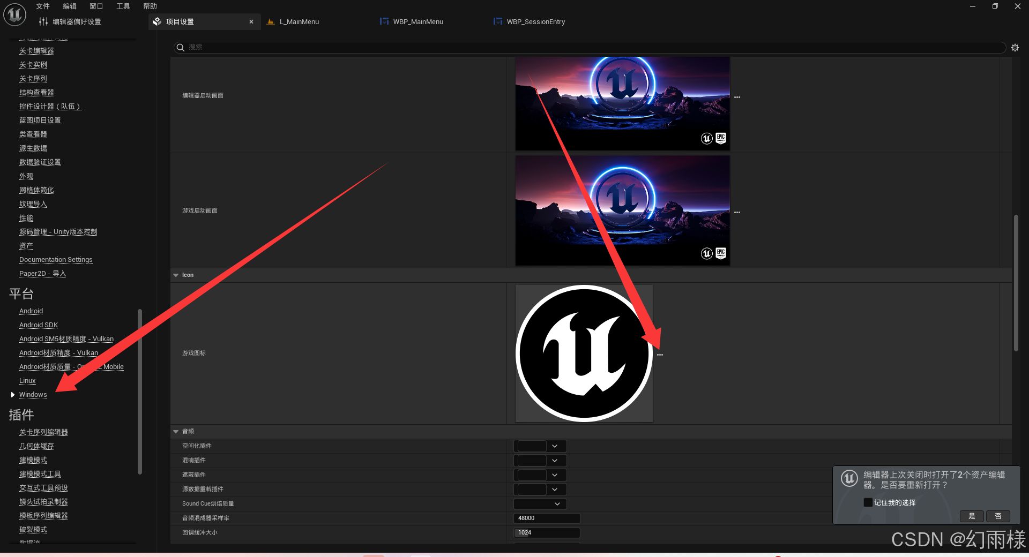Image resolution: width=1029 pixels, height=557 pixels.
Task: Click ellipsis button next to game icon
Action: click(660, 355)
